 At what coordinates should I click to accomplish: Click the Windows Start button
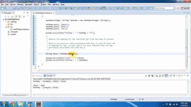(x=4, y=104)
